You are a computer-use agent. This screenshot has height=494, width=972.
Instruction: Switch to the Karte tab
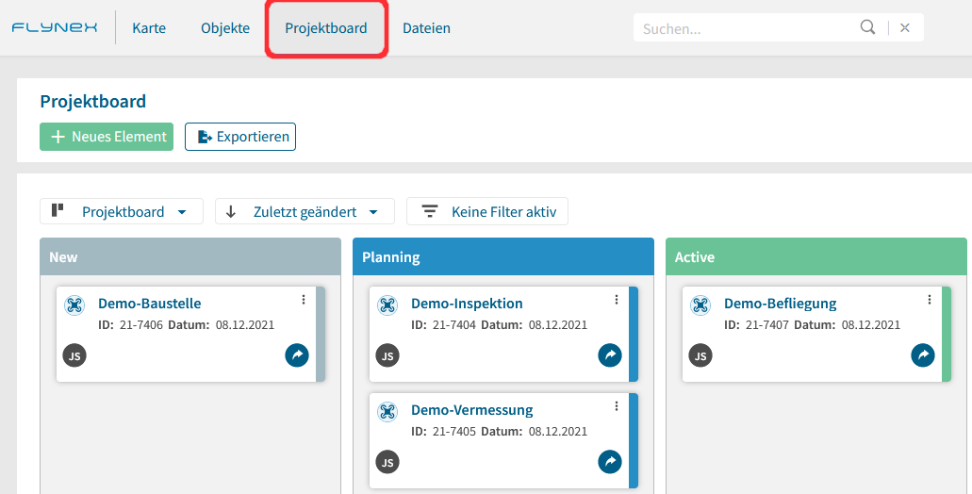coord(149,28)
